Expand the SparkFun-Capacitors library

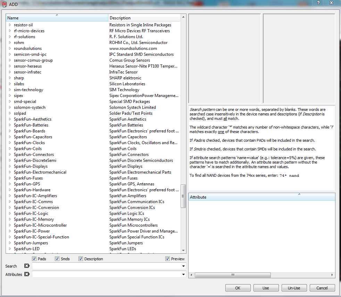[10, 137]
